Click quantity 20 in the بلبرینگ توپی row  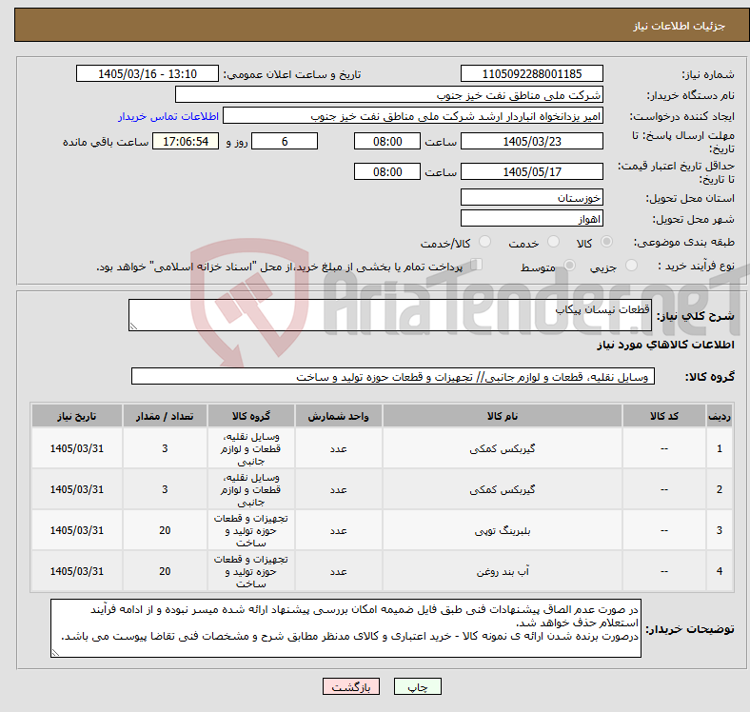pos(165,530)
